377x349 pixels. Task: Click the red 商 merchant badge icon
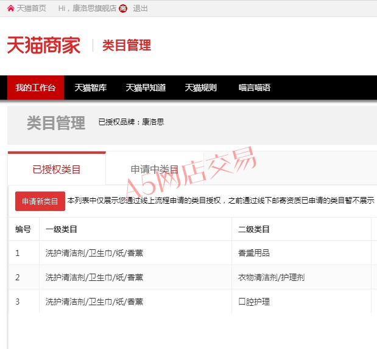tap(123, 9)
